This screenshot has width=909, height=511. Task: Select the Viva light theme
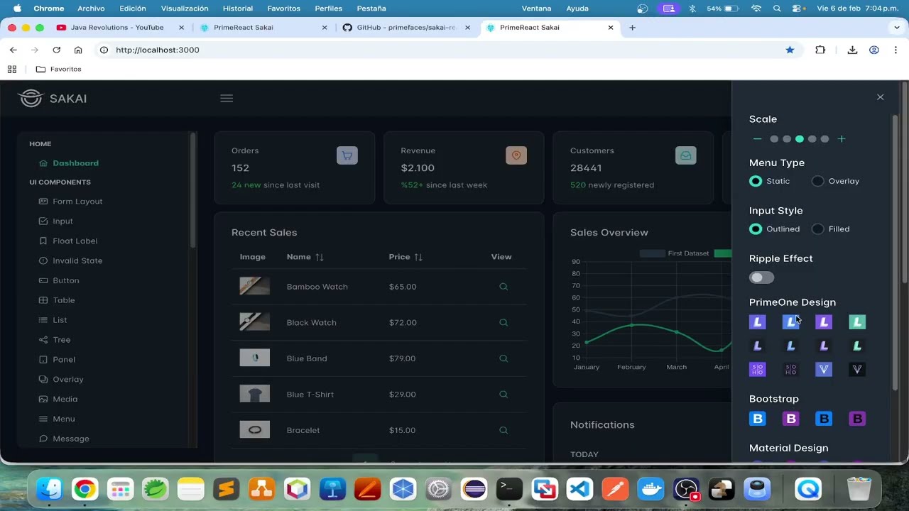click(x=824, y=370)
